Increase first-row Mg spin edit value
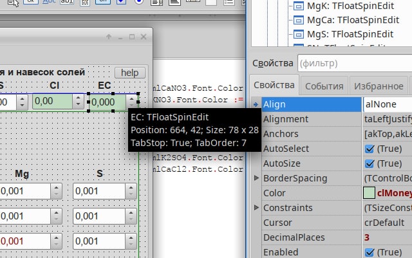This screenshot has width=412, height=258. [56, 188]
